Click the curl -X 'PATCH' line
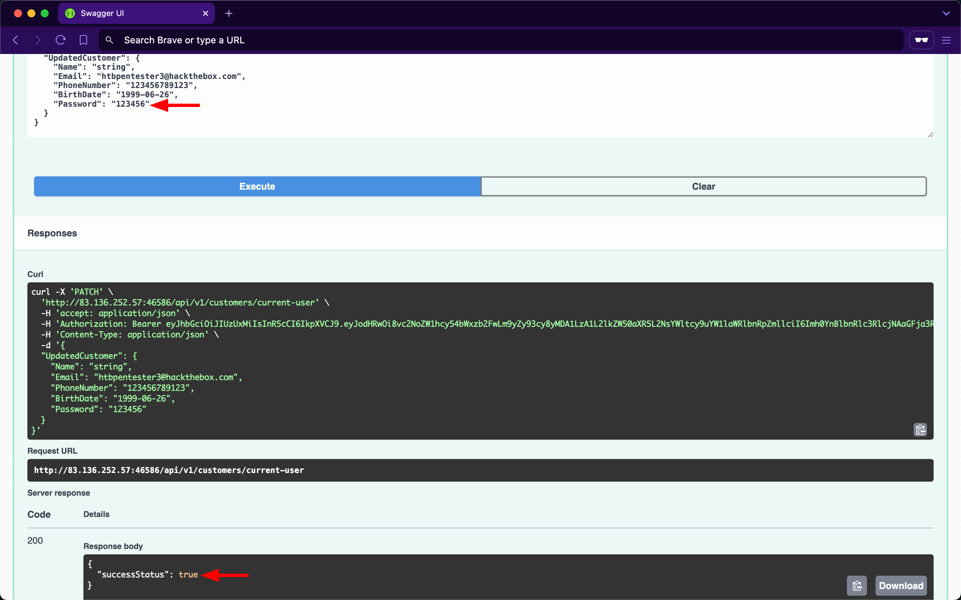The image size is (961, 600). click(x=72, y=292)
